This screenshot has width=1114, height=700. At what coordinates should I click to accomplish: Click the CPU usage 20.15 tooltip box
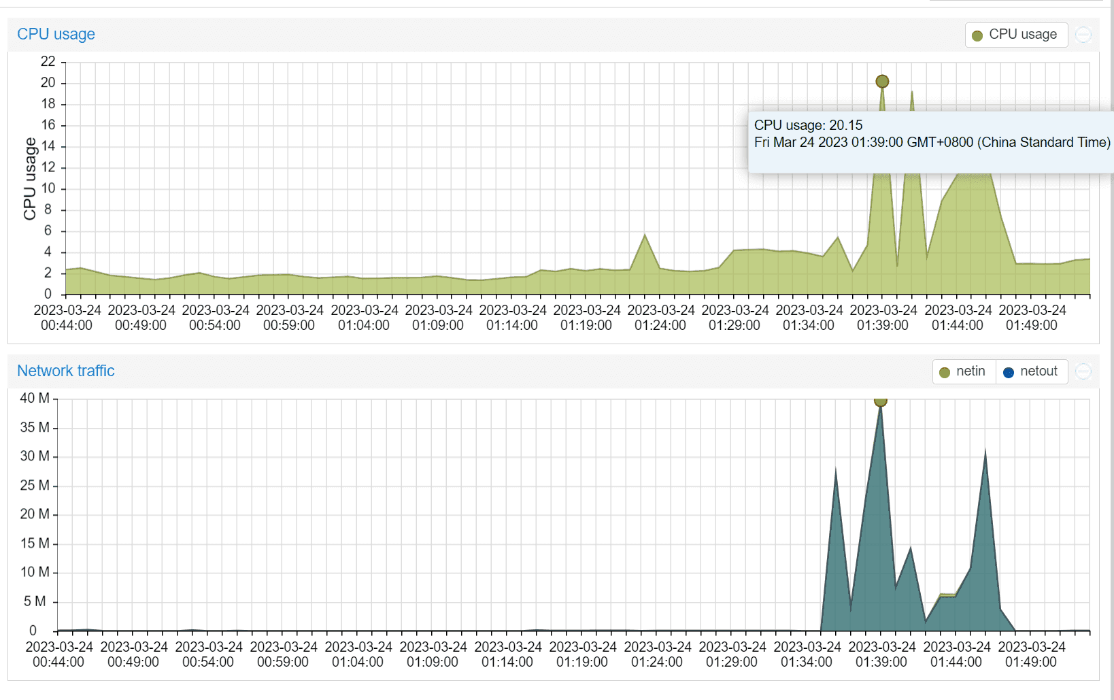(x=930, y=141)
